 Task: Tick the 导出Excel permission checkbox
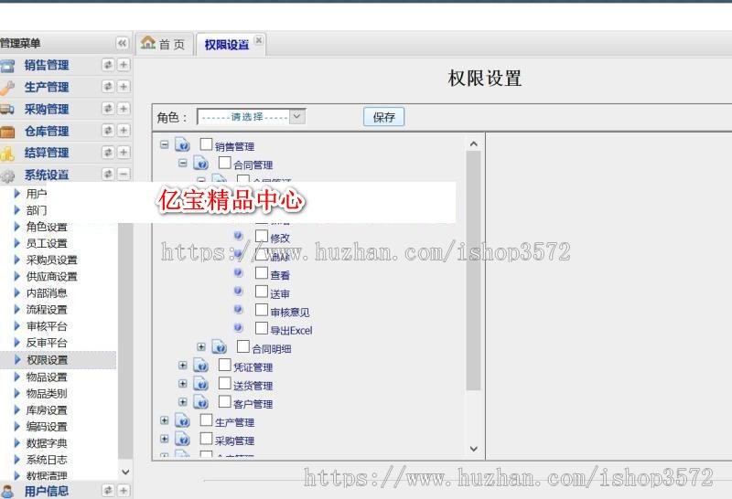[x=262, y=328]
